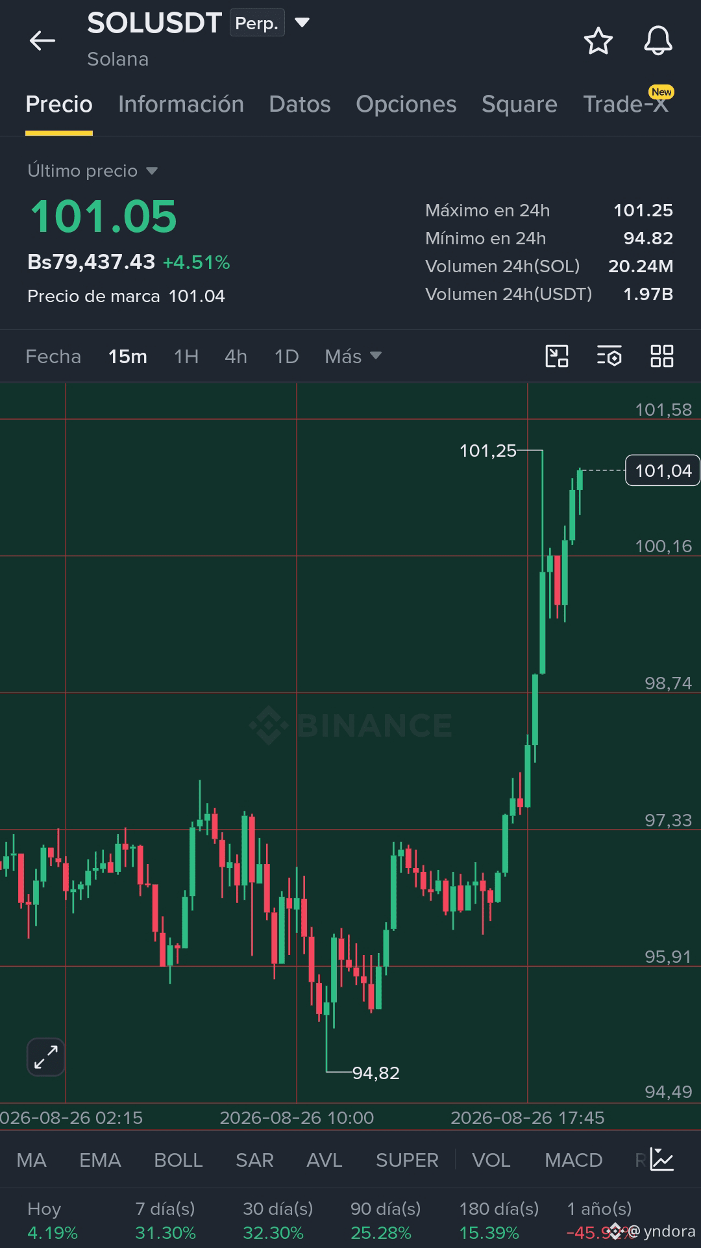
Task: Tap the 98,74 price axis label
Action: [x=669, y=683]
